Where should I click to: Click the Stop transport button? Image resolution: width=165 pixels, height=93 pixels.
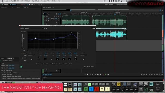[85, 75]
